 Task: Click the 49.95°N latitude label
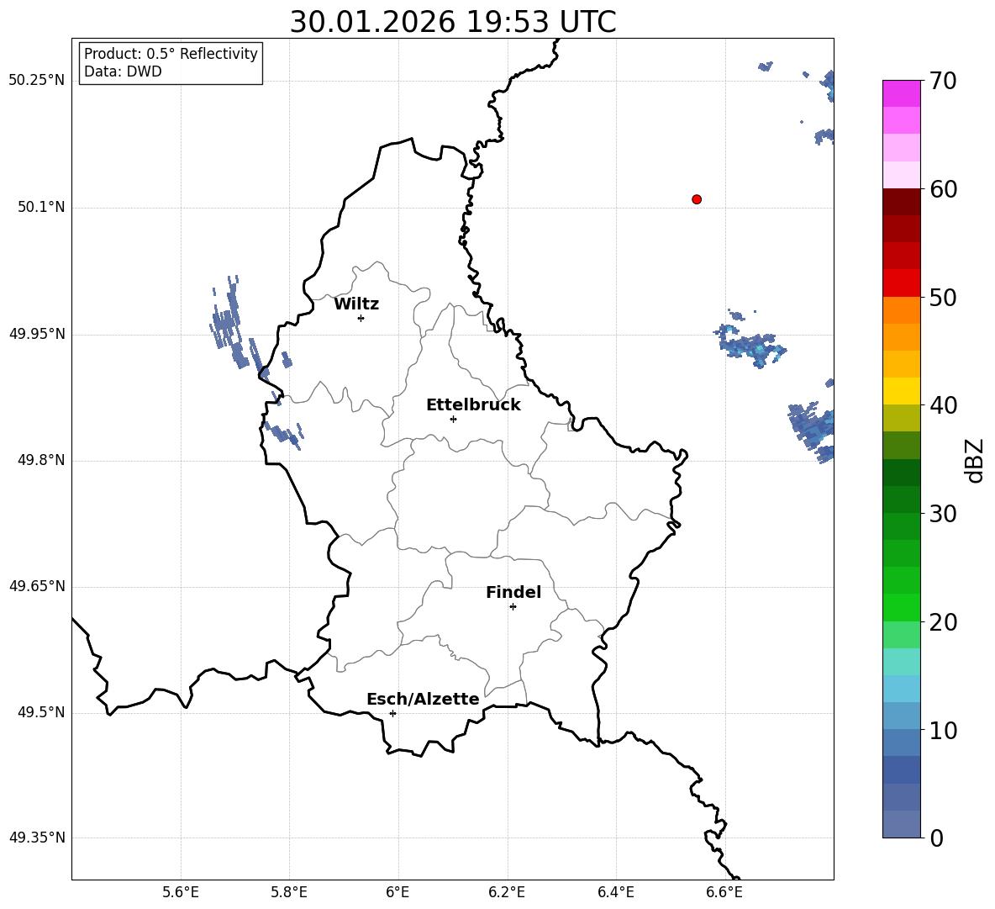(37, 334)
